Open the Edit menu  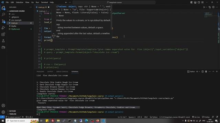coord(12,2)
